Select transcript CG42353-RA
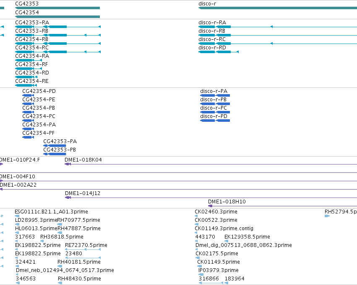 (32, 23)
